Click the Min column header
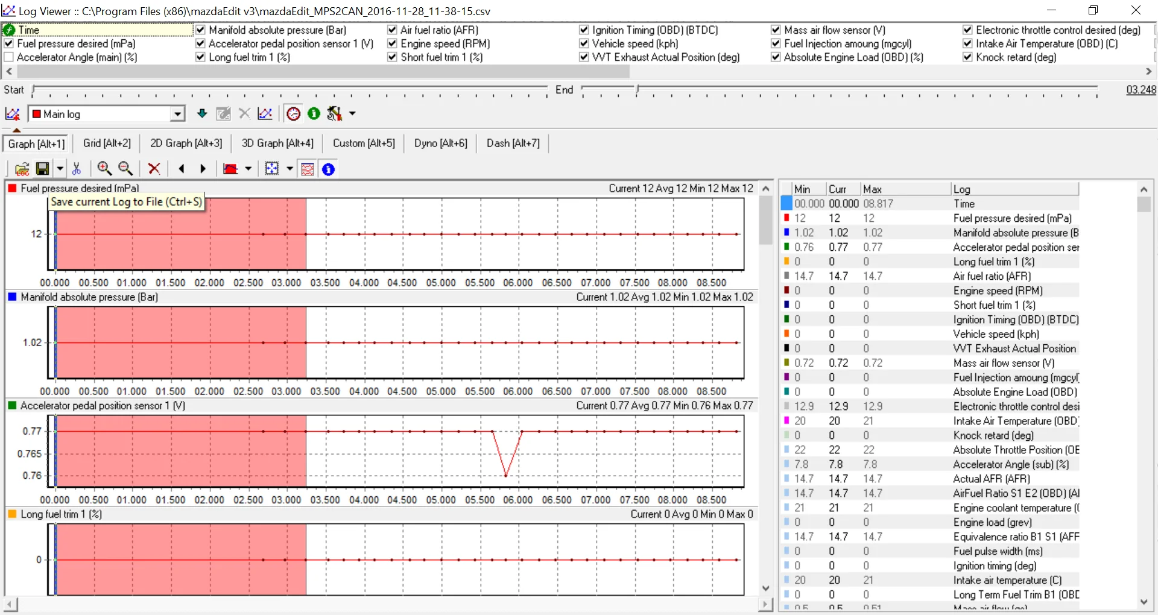The image size is (1158, 615). (809, 189)
